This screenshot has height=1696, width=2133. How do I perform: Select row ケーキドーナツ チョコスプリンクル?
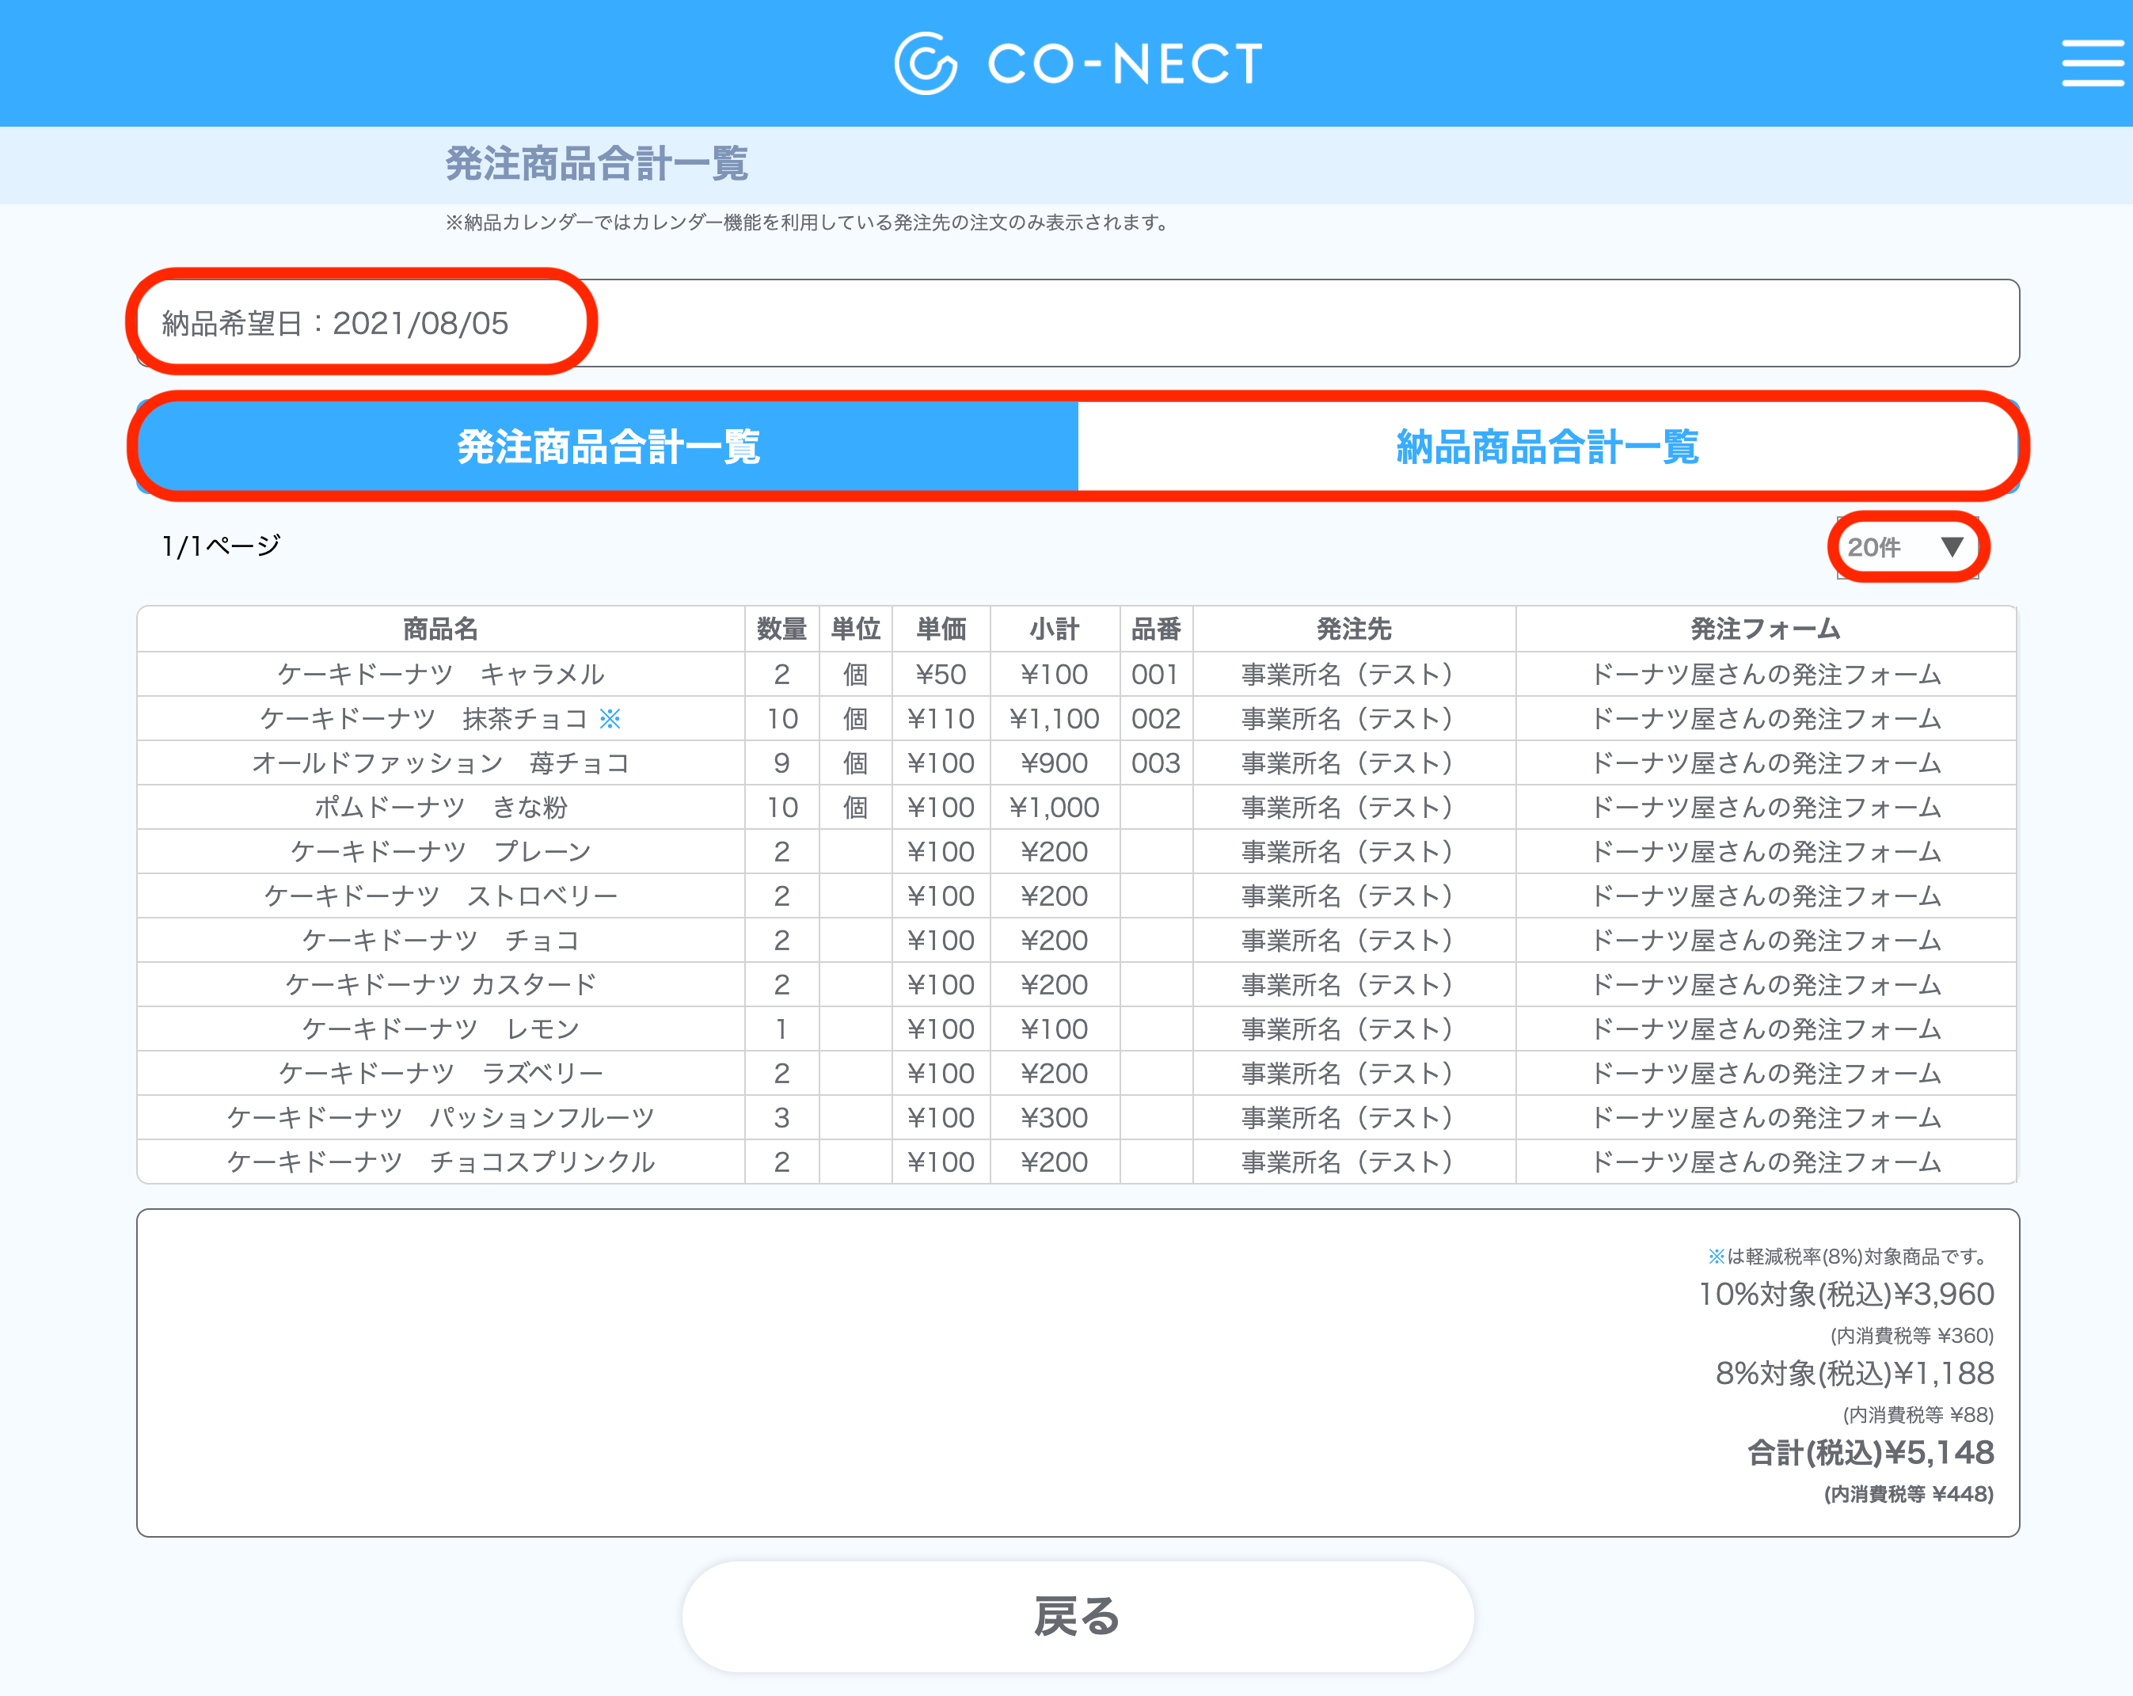(1076, 1162)
